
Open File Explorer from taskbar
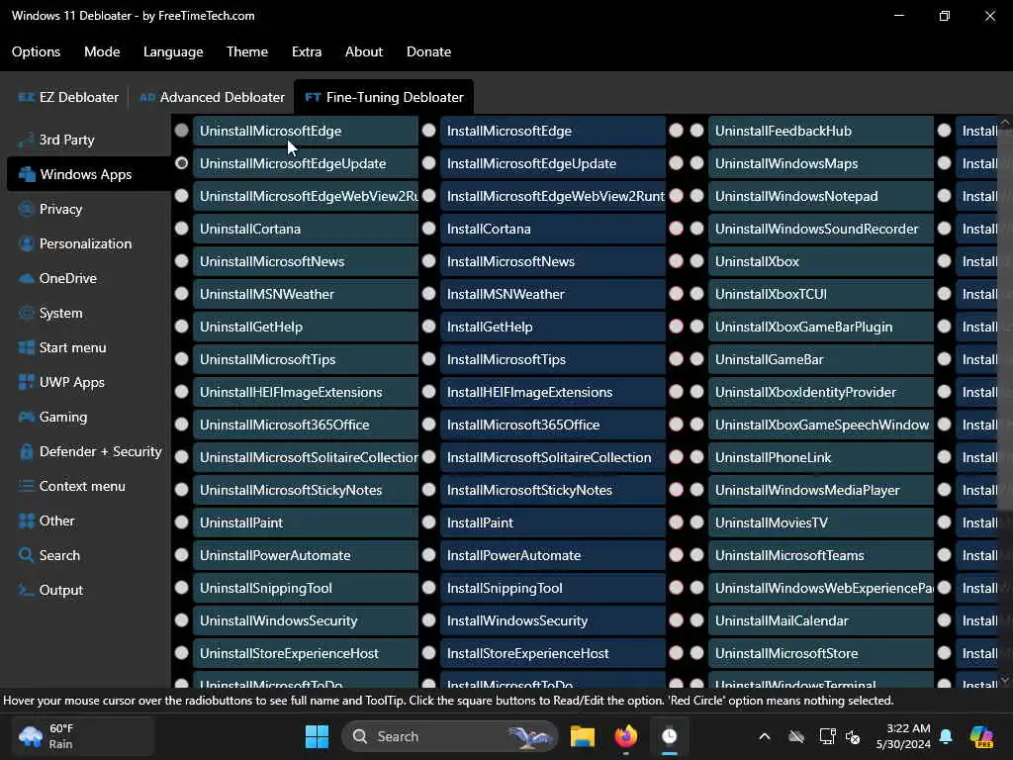tap(582, 736)
